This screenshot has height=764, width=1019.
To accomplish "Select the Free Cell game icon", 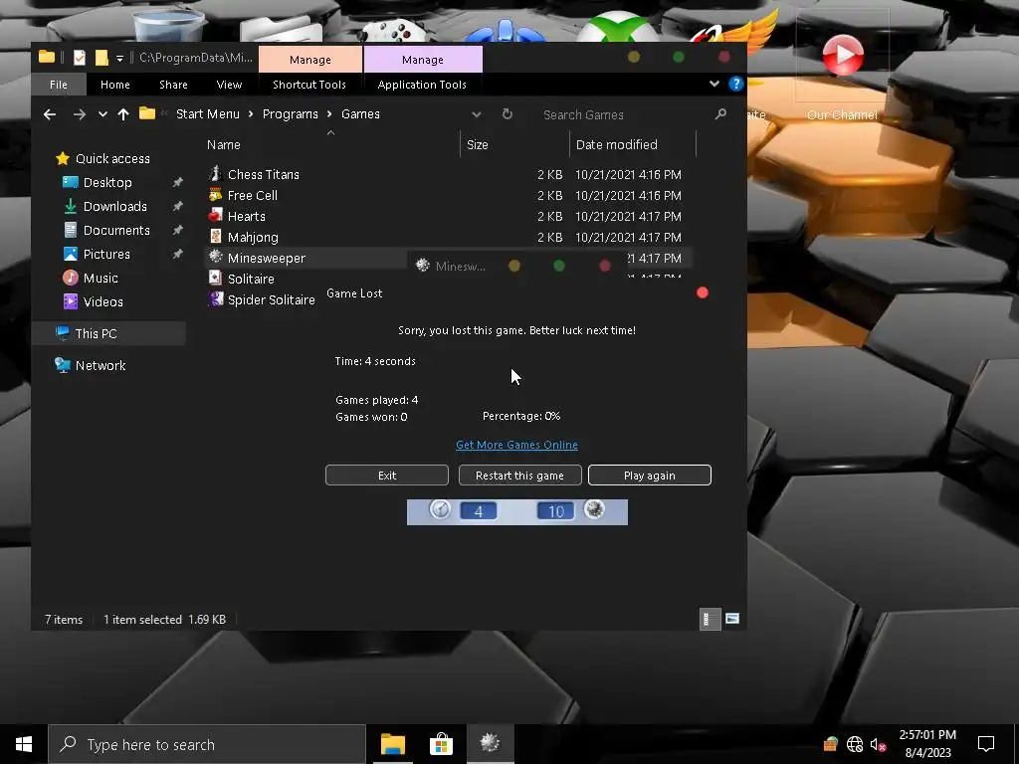I will [215, 195].
